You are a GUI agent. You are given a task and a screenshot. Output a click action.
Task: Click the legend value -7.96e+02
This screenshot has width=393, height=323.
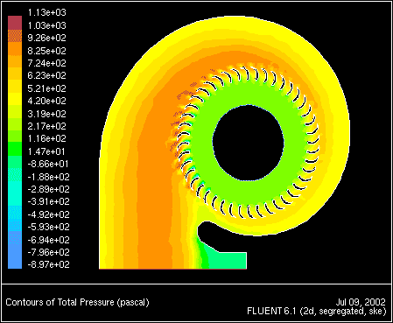48,252
